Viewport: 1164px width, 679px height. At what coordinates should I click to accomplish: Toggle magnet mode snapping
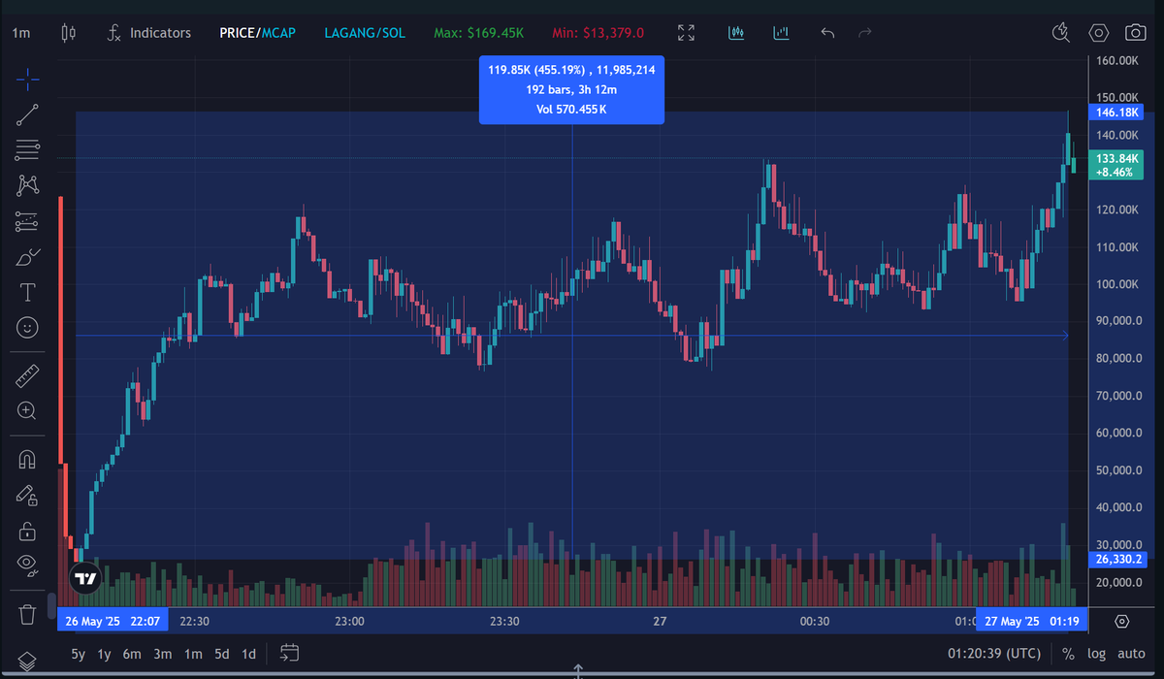27,459
